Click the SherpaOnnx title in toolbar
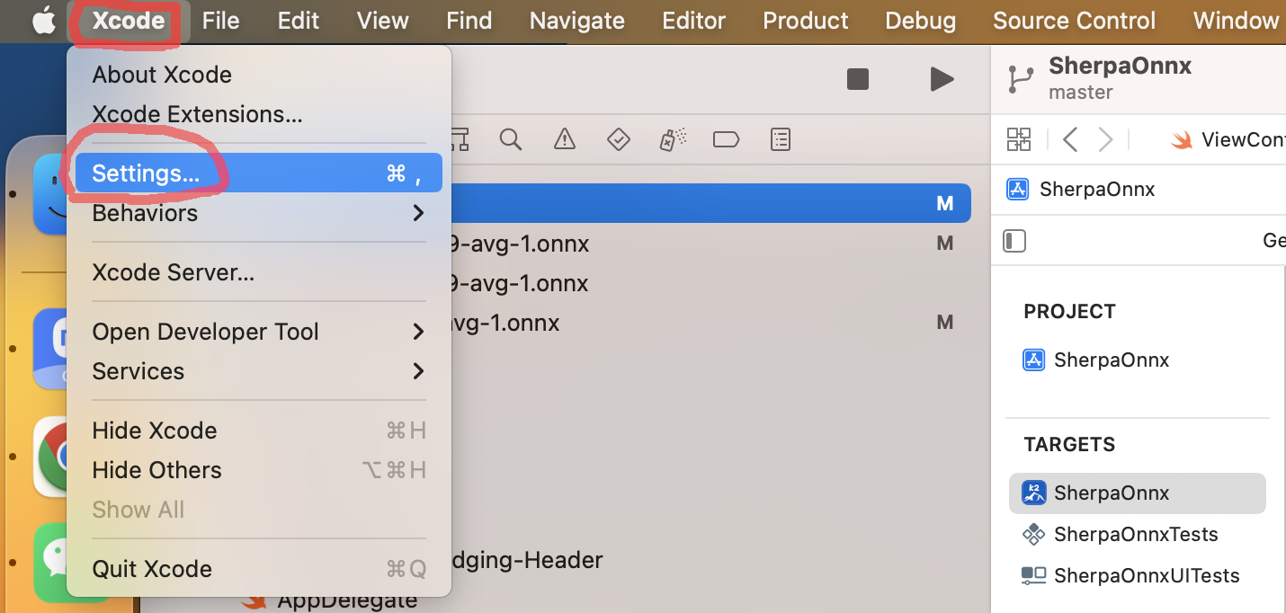Image resolution: width=1286 pixels, height=613 pixels. click(1121, 66)
